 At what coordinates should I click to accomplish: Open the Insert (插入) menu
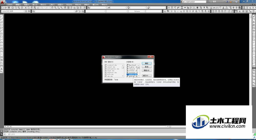(35, 5)
